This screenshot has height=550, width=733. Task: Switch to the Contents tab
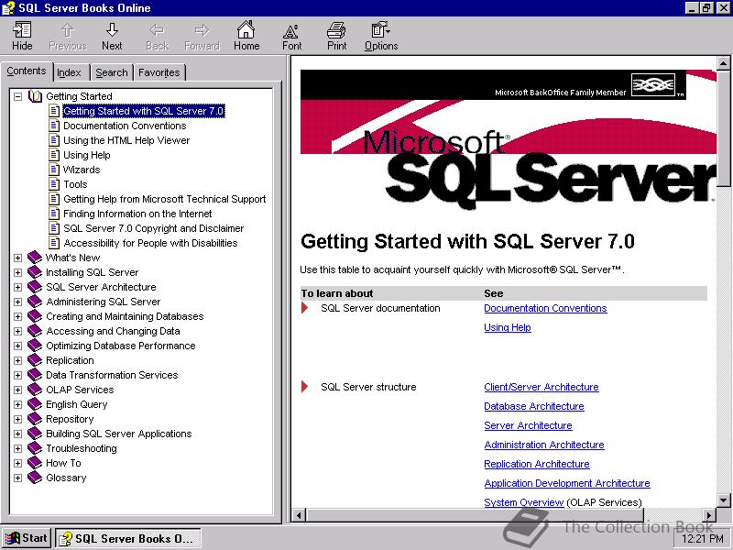point(27,71)
